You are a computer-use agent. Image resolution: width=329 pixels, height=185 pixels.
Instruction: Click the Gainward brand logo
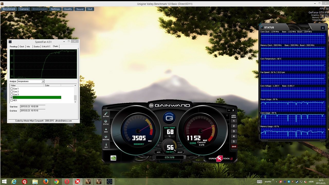[170, 105]
